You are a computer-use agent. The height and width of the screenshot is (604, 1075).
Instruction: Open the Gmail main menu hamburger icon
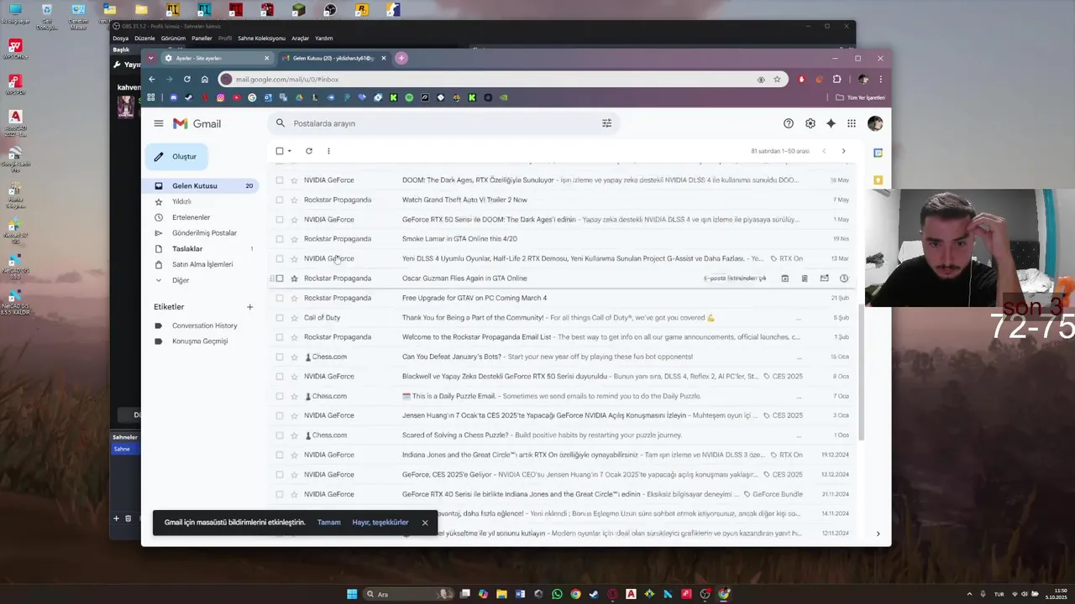pyautogui.click(x=159, y=123)
